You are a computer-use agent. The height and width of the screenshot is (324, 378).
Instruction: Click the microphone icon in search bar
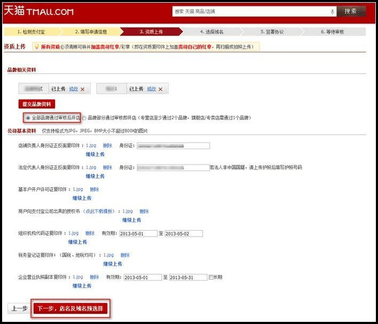(333, 11)
